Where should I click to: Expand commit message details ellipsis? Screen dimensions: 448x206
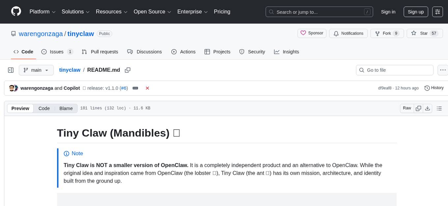tap(135, 88)
